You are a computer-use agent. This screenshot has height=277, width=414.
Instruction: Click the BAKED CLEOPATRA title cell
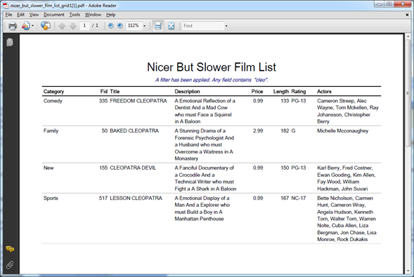(x=134, y=130)
